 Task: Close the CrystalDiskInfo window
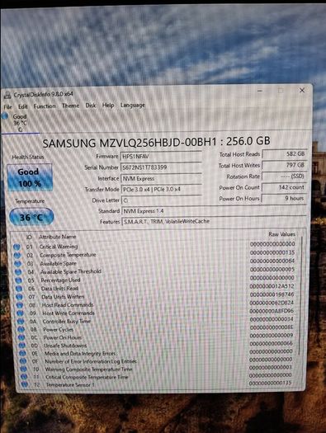[x=302, y=90]
